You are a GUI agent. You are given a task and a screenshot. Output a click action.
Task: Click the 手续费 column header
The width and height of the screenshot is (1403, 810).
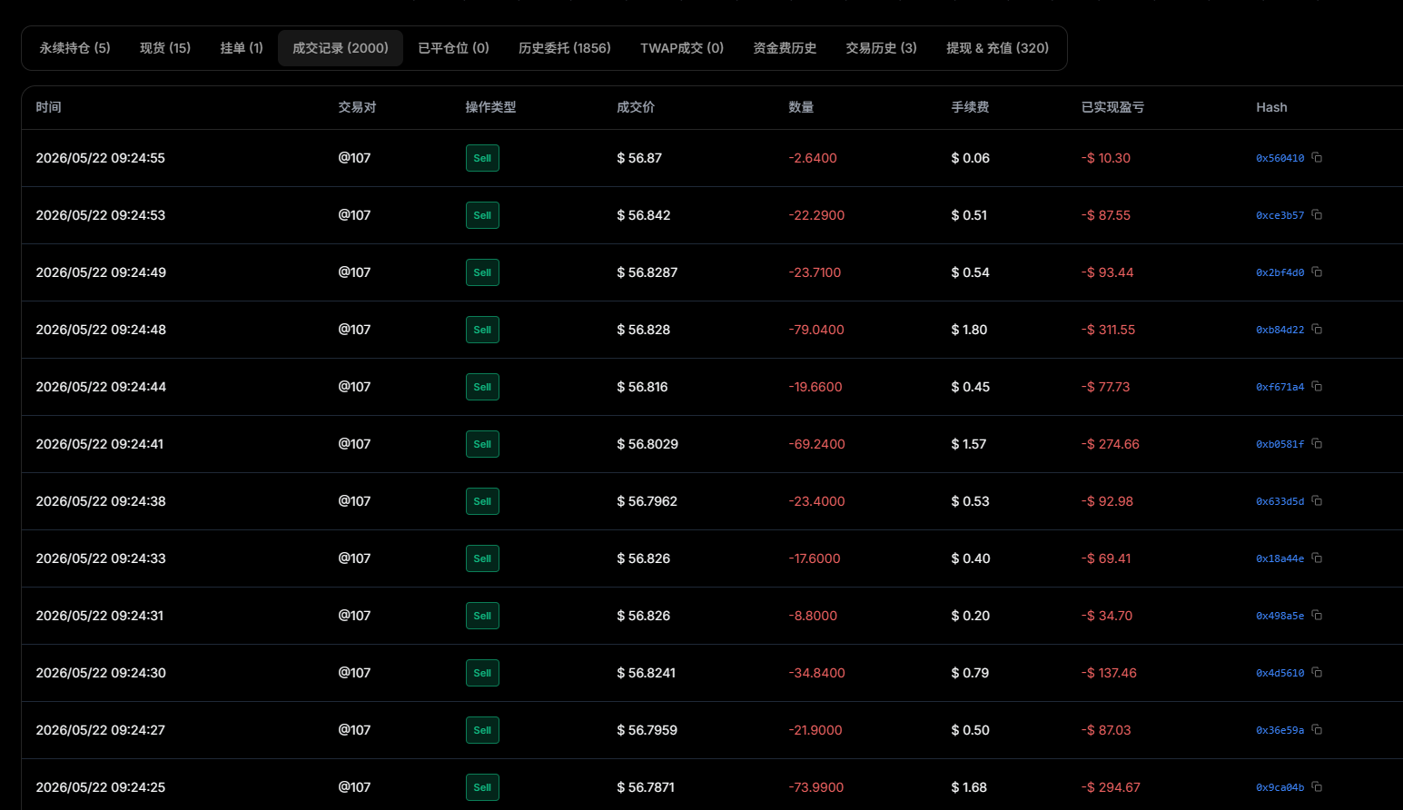[970, 107]
